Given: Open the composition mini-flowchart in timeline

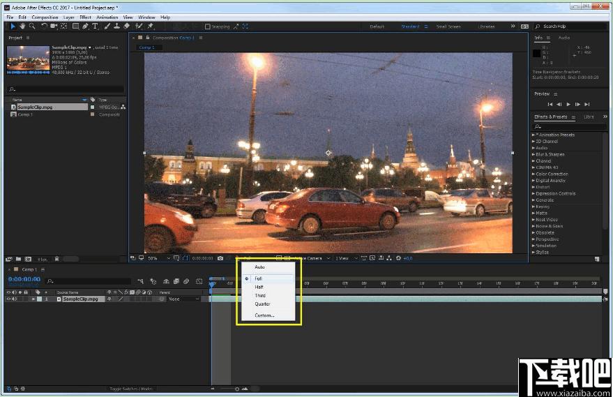Looking at the screenshot, I should (x=140, y=281).
